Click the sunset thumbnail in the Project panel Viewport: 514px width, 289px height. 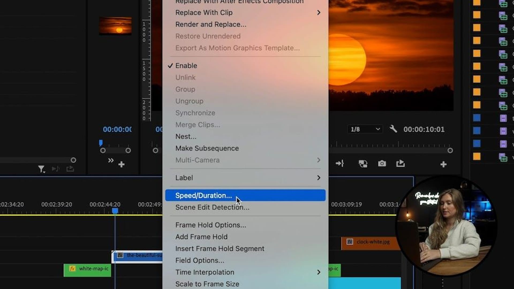pyautogui.click(x=115, y=26)
